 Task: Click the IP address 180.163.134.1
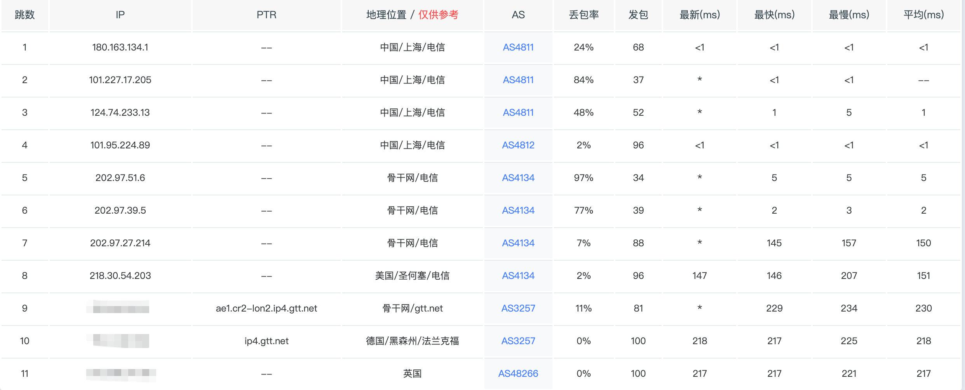tap(120, 47)
